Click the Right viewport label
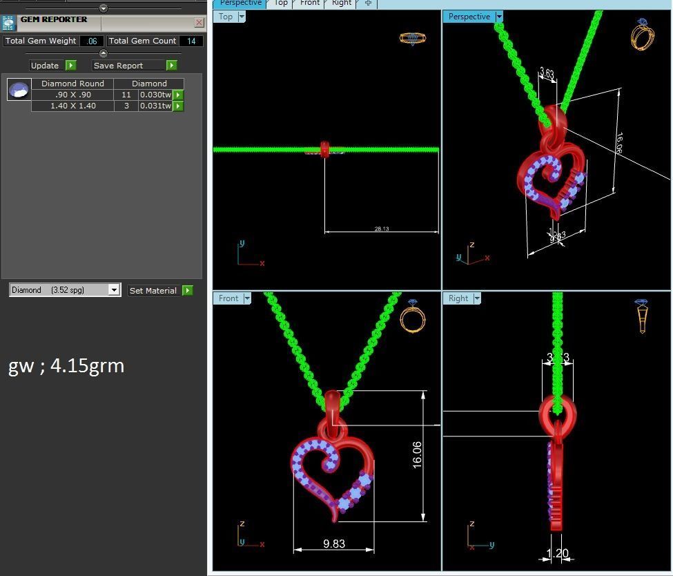This screenshot has width=673, height=576. point(458,298)
